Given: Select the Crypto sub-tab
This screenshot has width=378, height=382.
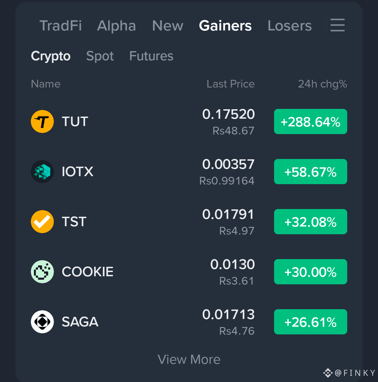Looking at the screenshot, I should click(x=51, y=56).
